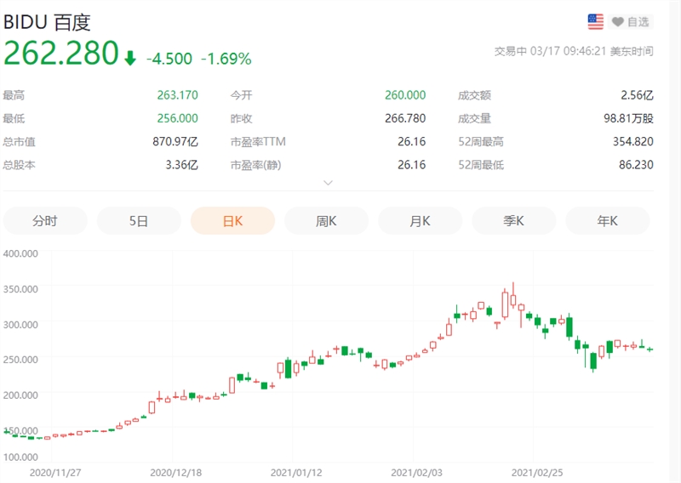Click the 400.000 y-axis label
Image resolution: width=681 pixels, height=483 pixels.
(x=20, y=253)
